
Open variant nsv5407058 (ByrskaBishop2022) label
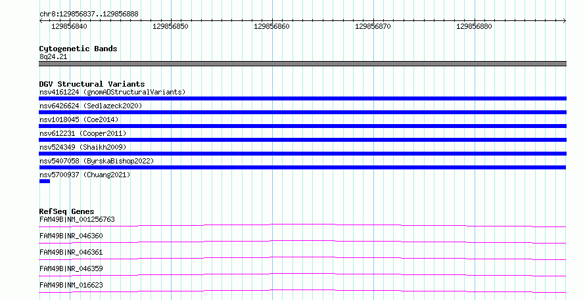pyautogui.click(x=97, y=161)
